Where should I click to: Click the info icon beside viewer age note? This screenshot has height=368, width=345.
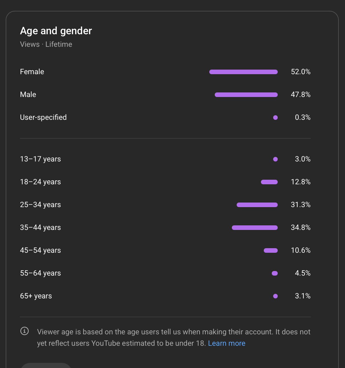click(25, 331)
